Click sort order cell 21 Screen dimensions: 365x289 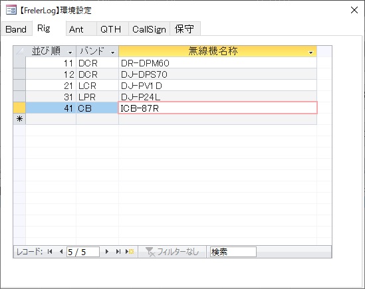(x=51, y=86)
